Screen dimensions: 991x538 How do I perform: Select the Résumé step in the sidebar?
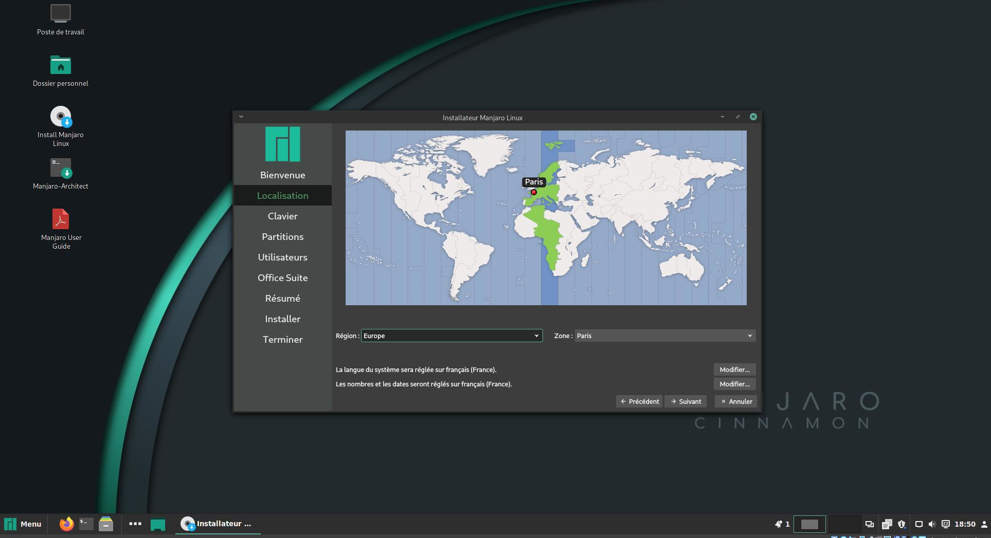[x=282, y=299]
